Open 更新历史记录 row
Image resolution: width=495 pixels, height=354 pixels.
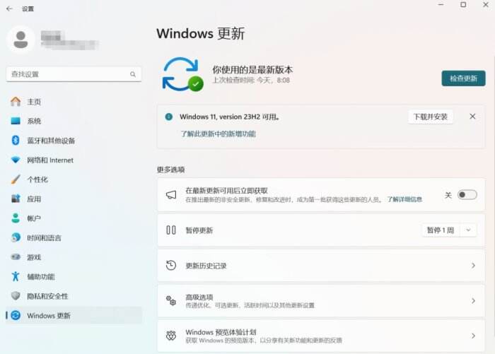click(321, 266)
